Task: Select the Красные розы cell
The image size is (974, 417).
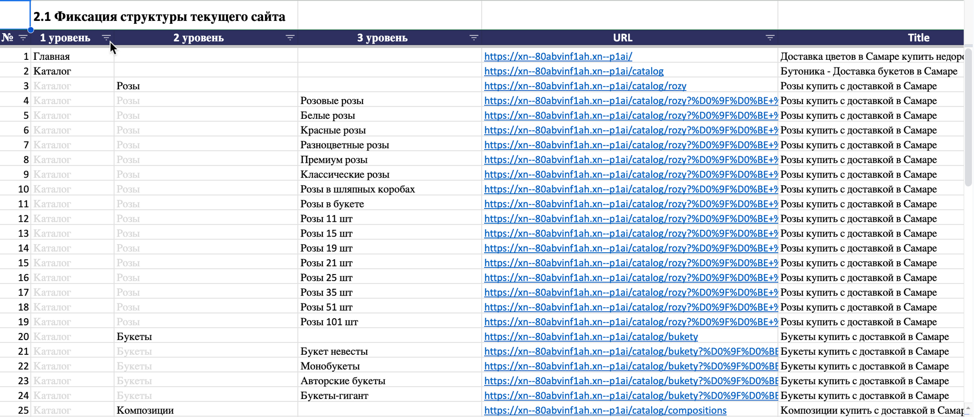Action: pos(390,130)
